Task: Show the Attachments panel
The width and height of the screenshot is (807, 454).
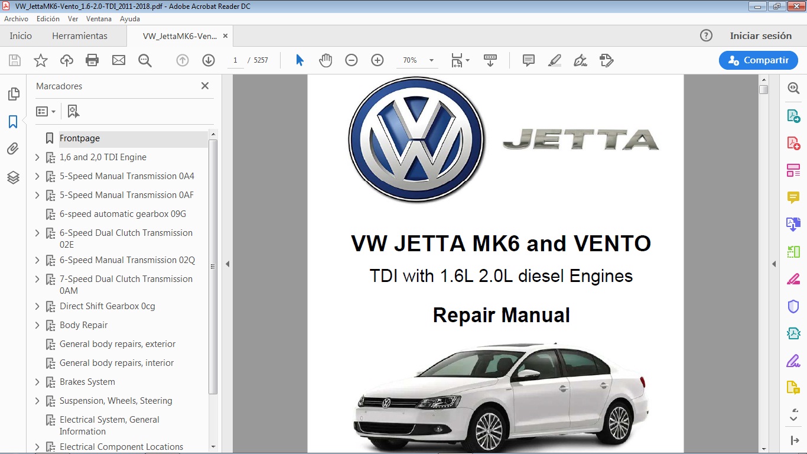Action: point(13,148)
